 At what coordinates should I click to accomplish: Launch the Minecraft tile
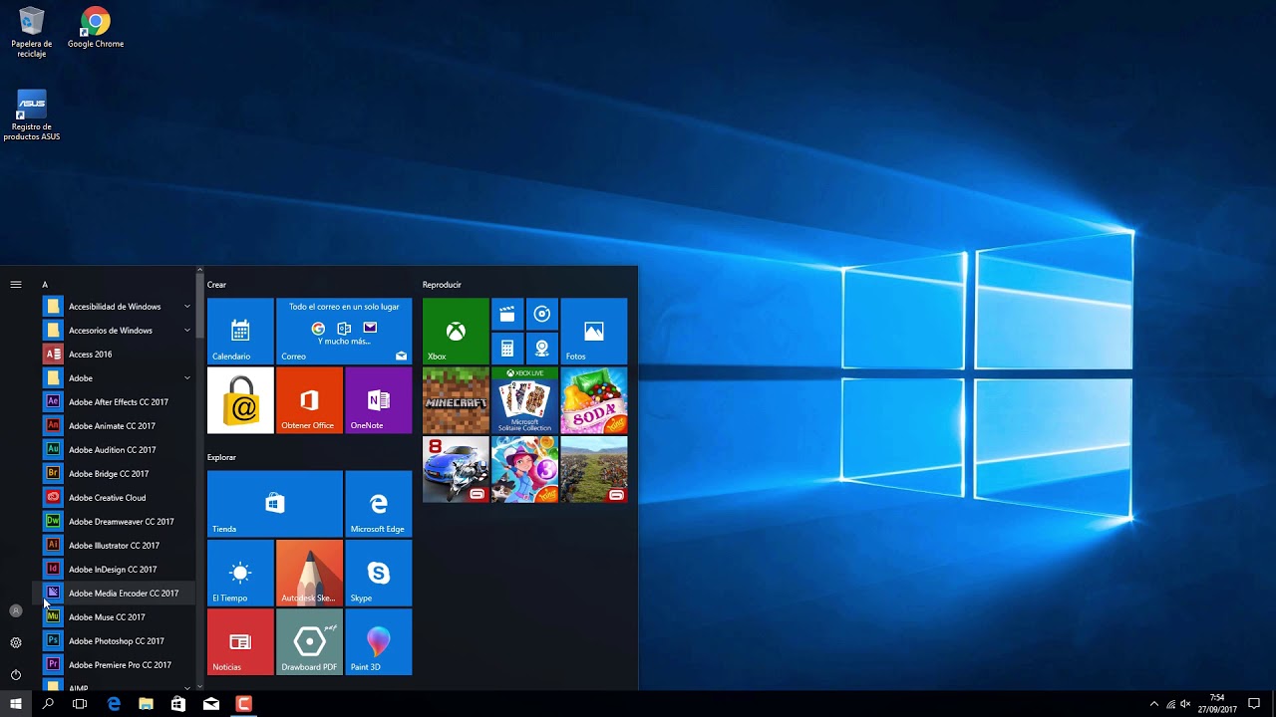coord(456,400)
